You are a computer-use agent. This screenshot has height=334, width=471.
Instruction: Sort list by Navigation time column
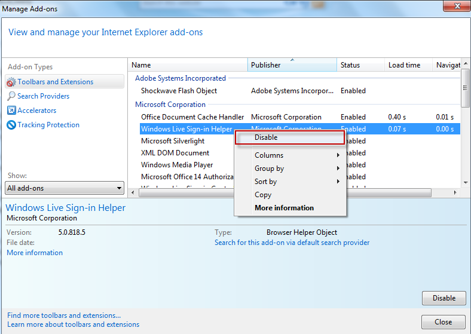point(446,65)
